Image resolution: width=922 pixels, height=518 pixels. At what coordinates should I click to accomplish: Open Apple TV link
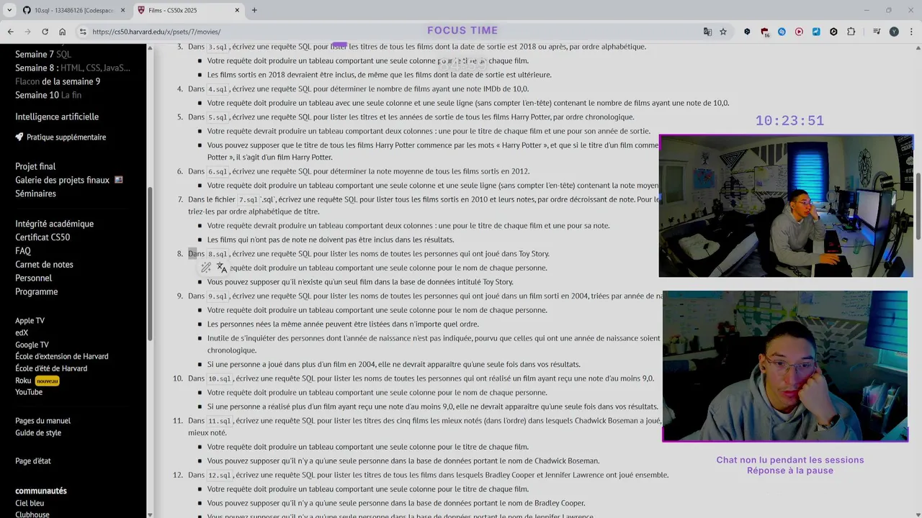[x=30, y=321]
